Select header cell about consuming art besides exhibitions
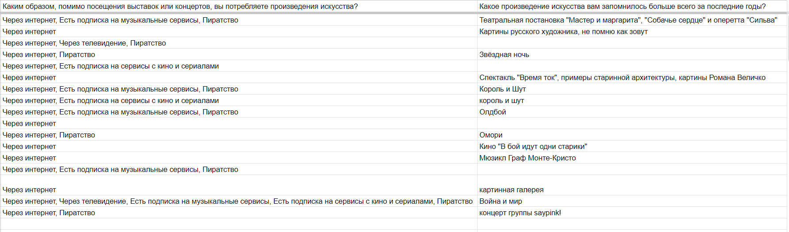This screenshot has height=232, width=789. (x=239, y=6)
